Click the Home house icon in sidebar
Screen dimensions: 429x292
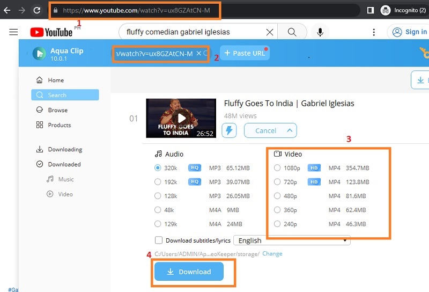[39, 80]
